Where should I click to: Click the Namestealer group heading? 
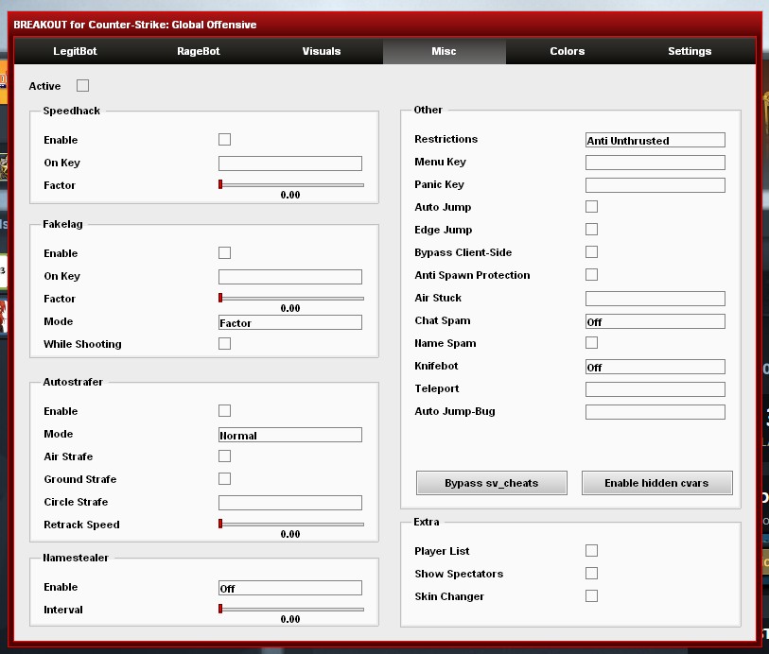pos(76,558)
